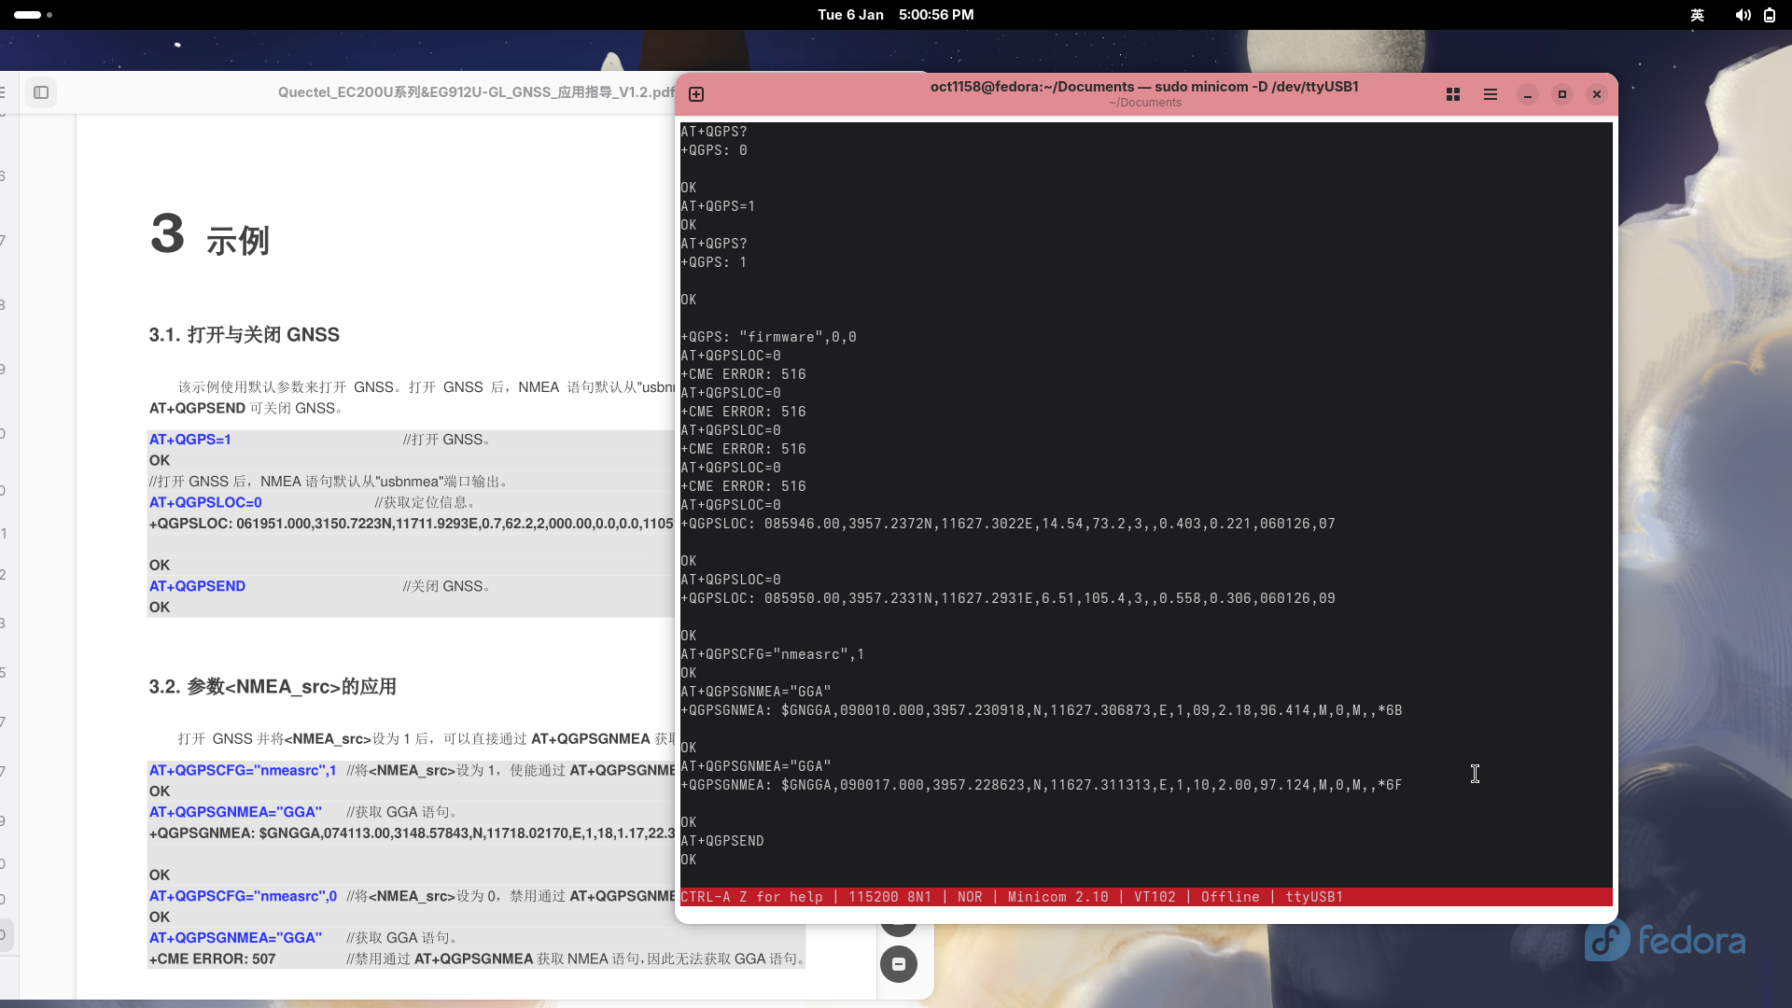
Task: Open the terminal hamburger main menu
Action: pos(1491,94)
